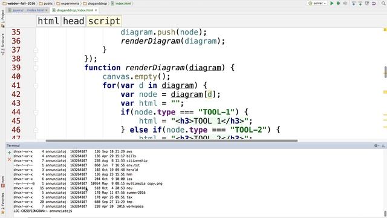This screenshot has height=218, width=387.
Task: Click line number 44 in the gutter
Action: [x=16, y=112]
